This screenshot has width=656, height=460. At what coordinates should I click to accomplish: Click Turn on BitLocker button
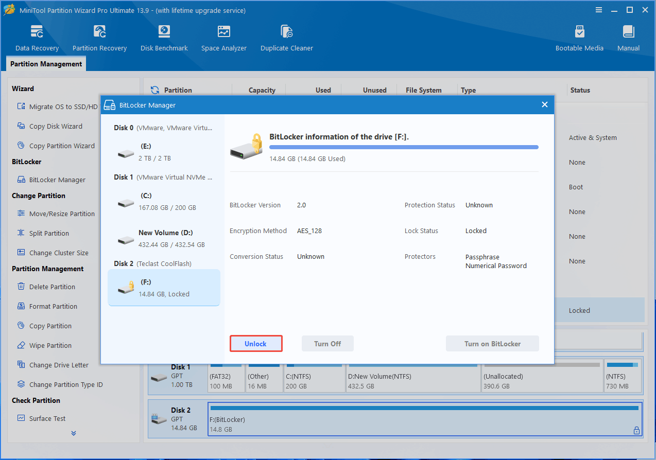click(x=492, y=344)
